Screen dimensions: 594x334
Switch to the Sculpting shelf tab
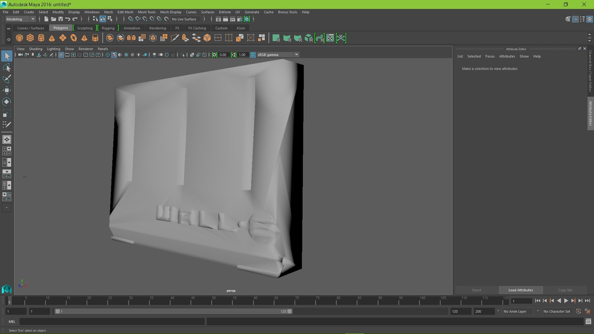tap(85, 28)
